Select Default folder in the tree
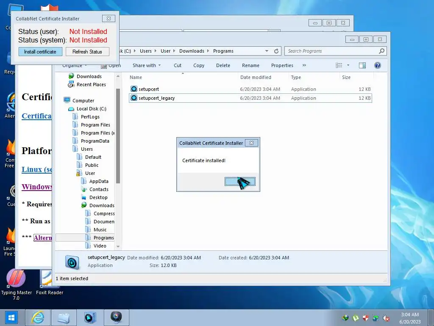The image size is (434, 326). tap(93, 157)
